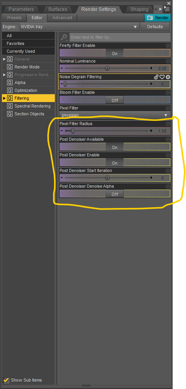Image resolution: width=186 pixels, height=389 pixels.
Task: Toggle Post Denoiser Available switch
Action: tap(115, 147)
